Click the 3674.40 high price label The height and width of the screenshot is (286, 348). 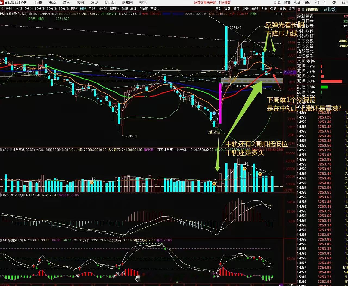click(235, 27)
